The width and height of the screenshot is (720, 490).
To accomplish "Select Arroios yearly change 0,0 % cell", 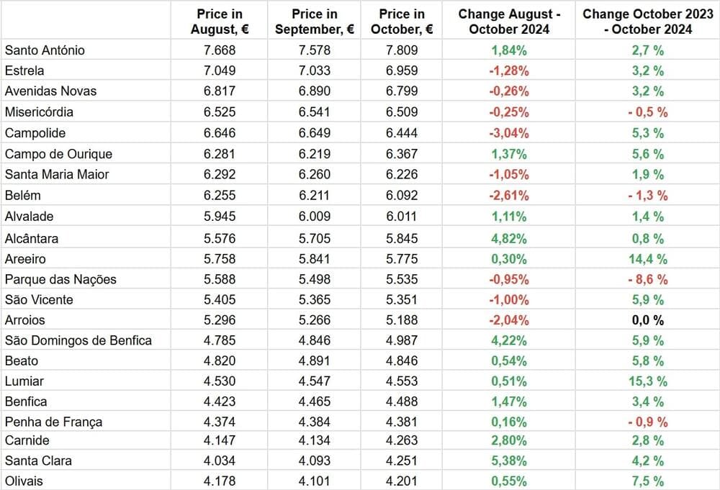I will click(x=647, y=320).
